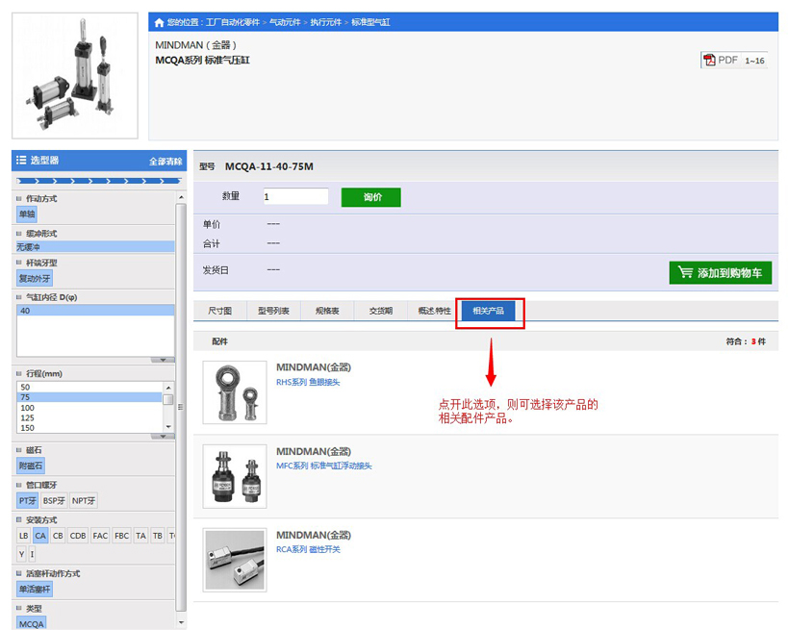
Task: Select MCQA type option
Action: [32, 623]
